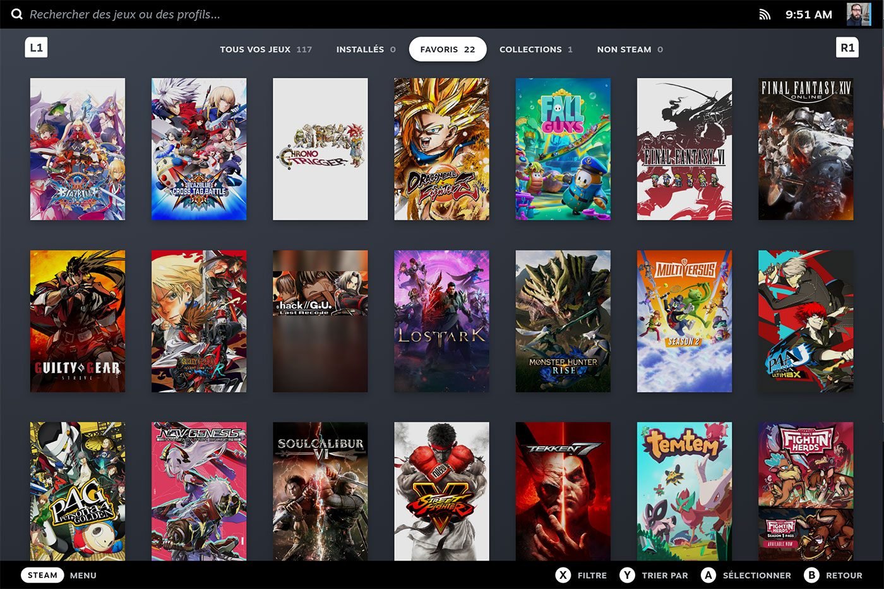Select the Monster Hunter Rise cover
The width and height of the screenshot is (884, 589).
click(x=563, y=321)
